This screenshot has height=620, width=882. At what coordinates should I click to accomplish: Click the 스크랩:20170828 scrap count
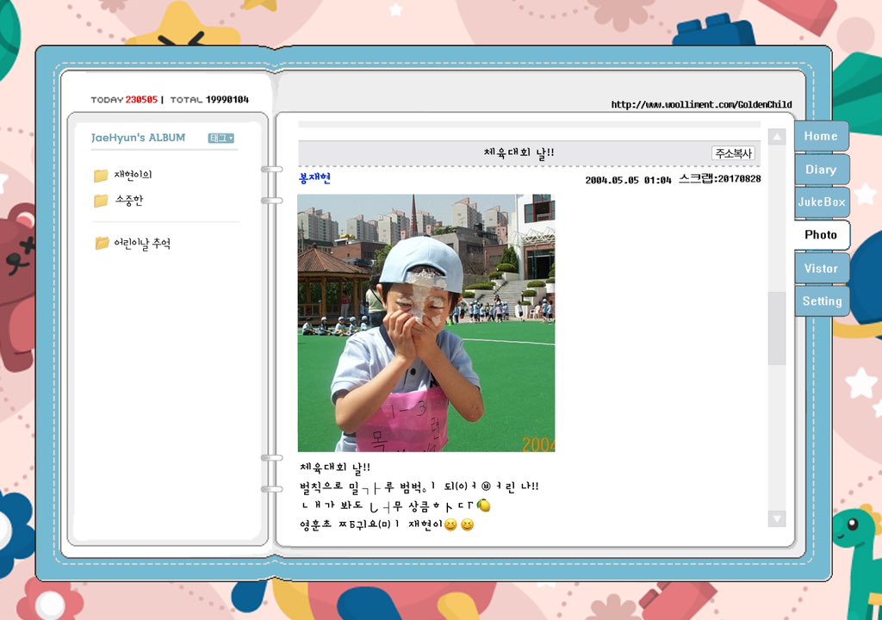click(x=720, y=179)
